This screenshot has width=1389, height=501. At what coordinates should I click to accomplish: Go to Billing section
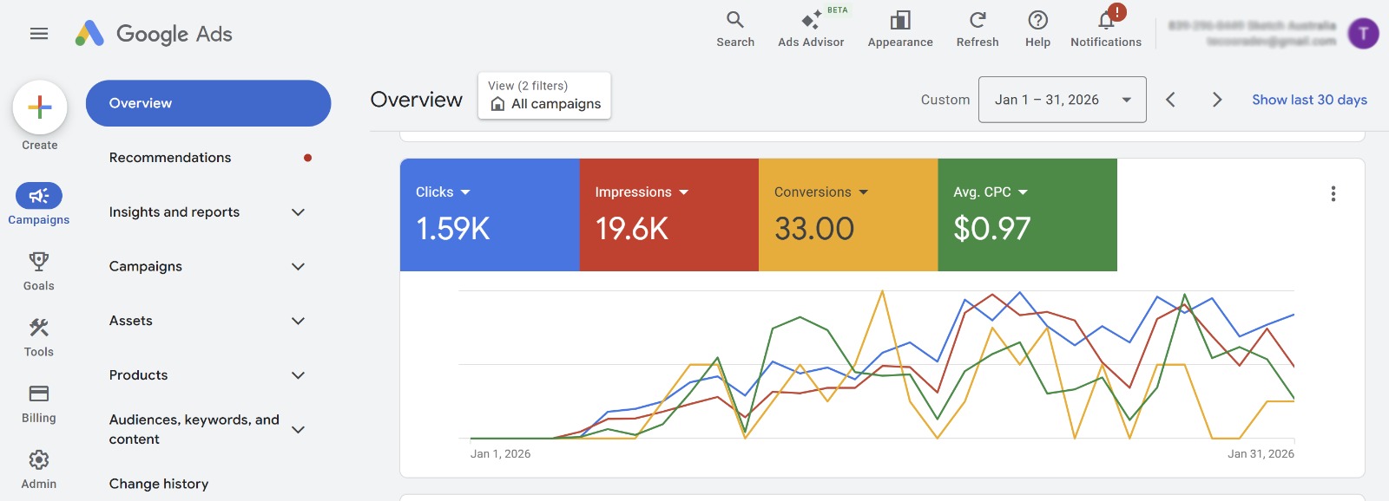coord(39,394)
